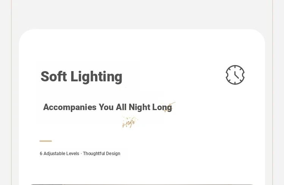Click the Thoughtful Design text
The width and height of the screenshot is (284, 185).
click(x=101, y=154)
